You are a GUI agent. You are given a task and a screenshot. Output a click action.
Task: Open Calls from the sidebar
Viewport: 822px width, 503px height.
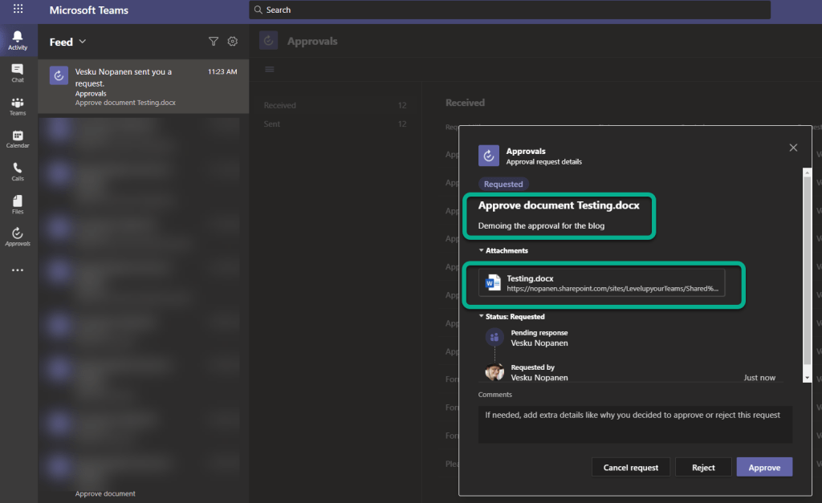(x=18, y=172)
